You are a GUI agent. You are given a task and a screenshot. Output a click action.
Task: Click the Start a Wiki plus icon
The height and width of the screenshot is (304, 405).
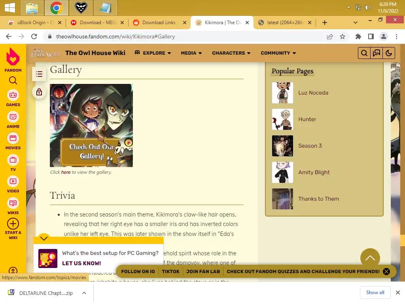[x=13, y=224]
